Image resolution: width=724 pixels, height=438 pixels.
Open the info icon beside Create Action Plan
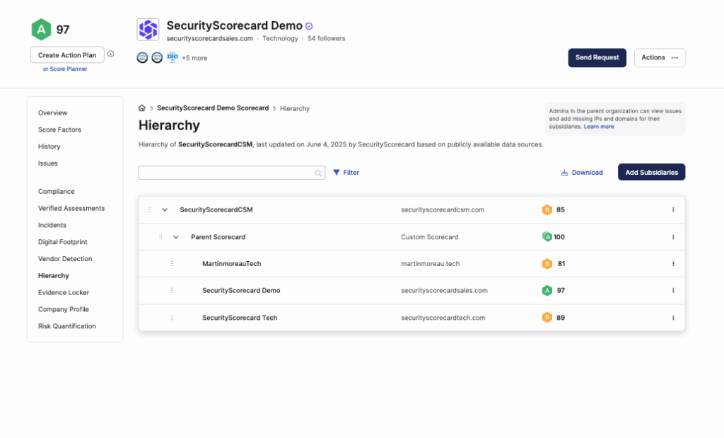111,54
